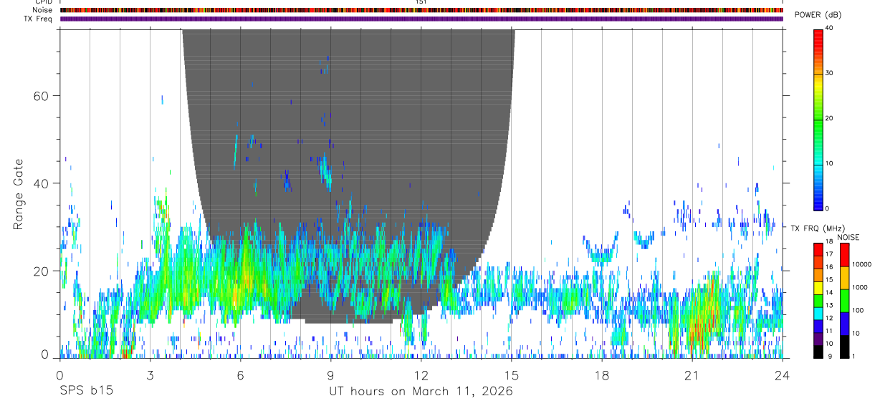Click the 9 tick on UT hours axis
The width and height of the screenshot is (880, 406).
pos(330,375)
